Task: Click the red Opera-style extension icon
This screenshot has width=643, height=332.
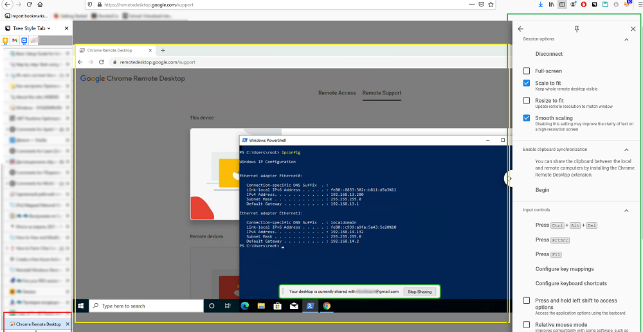Action: [584, 4]
